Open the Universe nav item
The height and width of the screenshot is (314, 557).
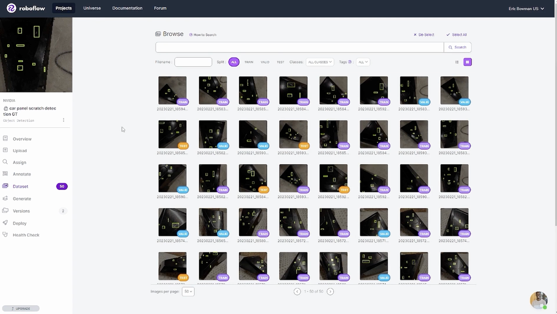(92, 8)
